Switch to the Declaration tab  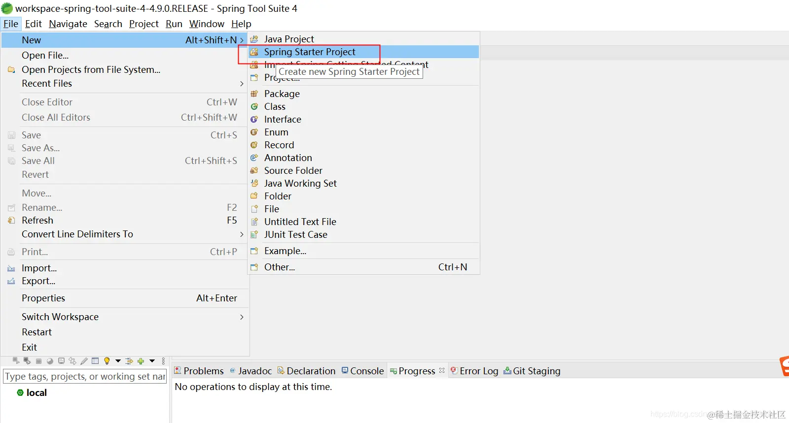306,371
